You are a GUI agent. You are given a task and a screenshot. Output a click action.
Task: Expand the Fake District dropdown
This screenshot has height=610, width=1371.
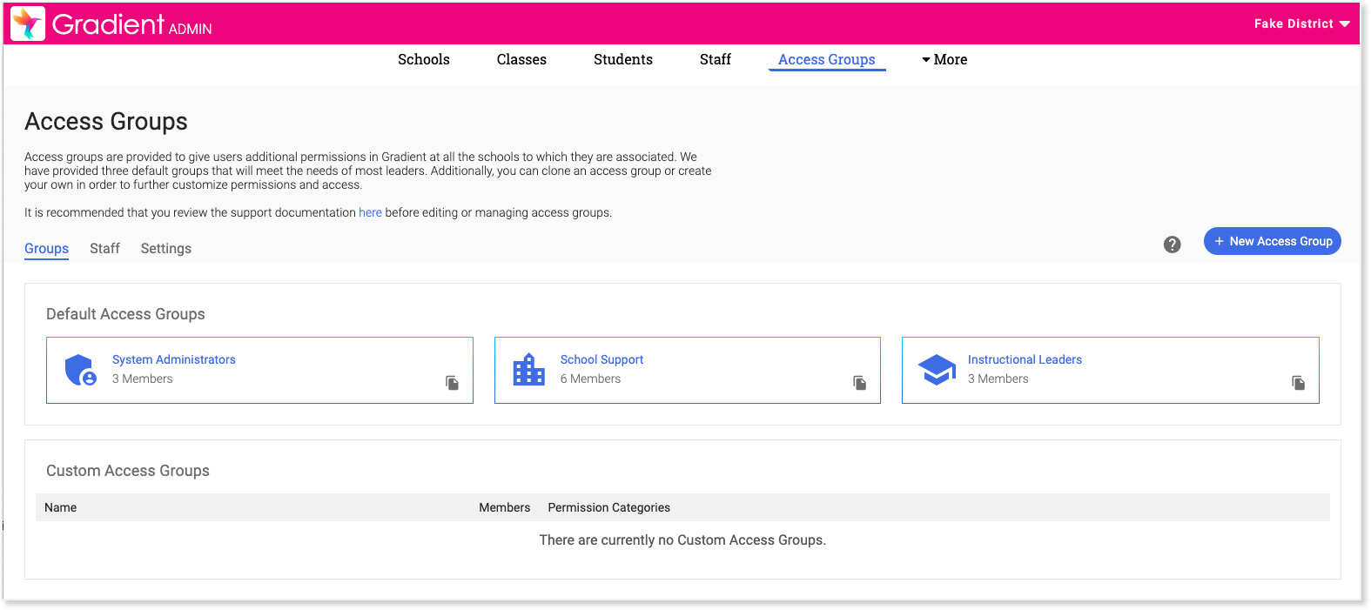click(x=1300, y=23)
